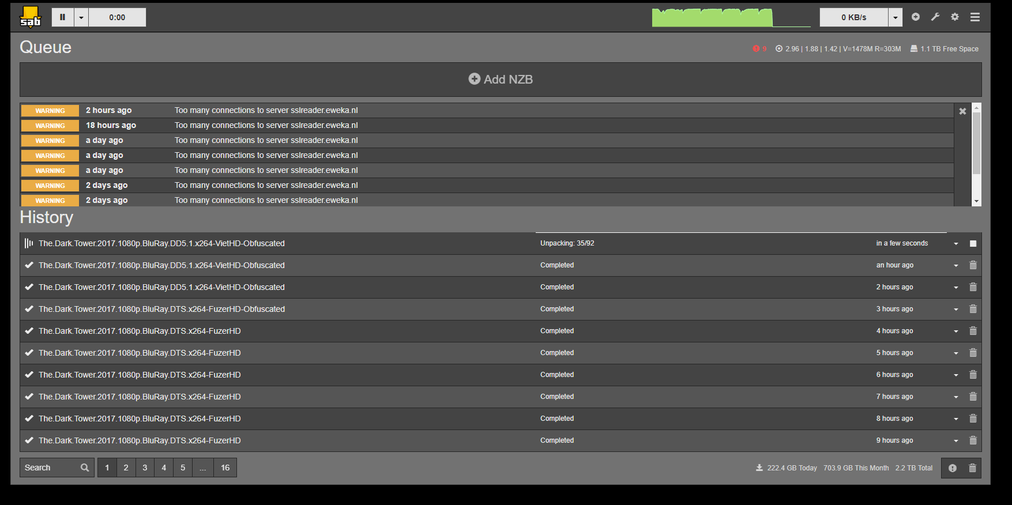Screen dimensions: 1012x505
Task: Click the SABnzbd logo icon
Action: (x=31, y=17)
